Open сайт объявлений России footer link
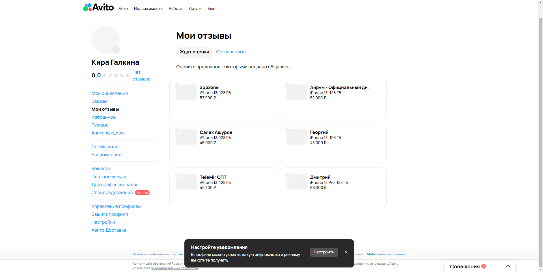This screenshot has height=272, width=543. point(164,264)
